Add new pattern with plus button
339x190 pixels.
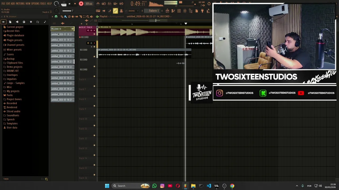click(162, 11)
